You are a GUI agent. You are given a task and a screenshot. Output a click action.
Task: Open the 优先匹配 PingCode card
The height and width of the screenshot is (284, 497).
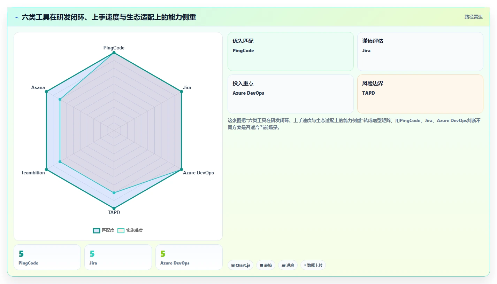(291, 52)
